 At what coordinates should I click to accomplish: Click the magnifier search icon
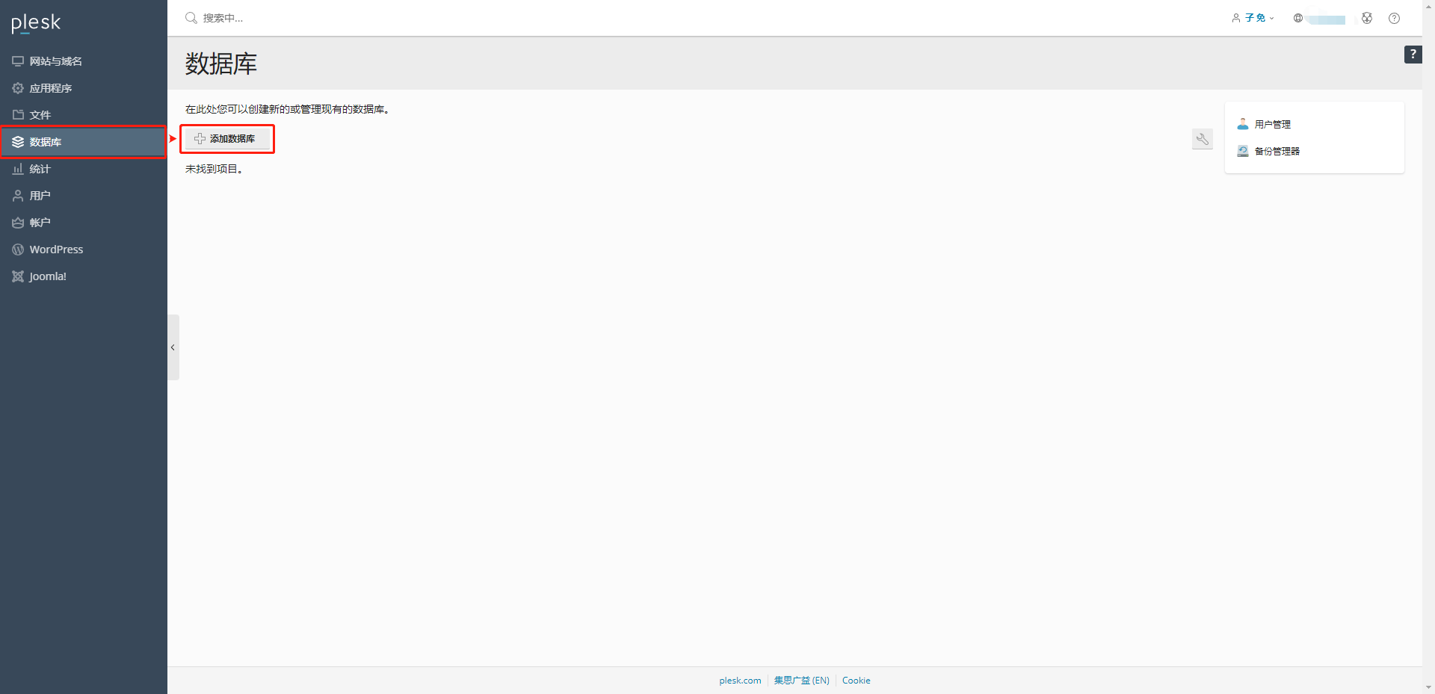click(x=191, y=18)
